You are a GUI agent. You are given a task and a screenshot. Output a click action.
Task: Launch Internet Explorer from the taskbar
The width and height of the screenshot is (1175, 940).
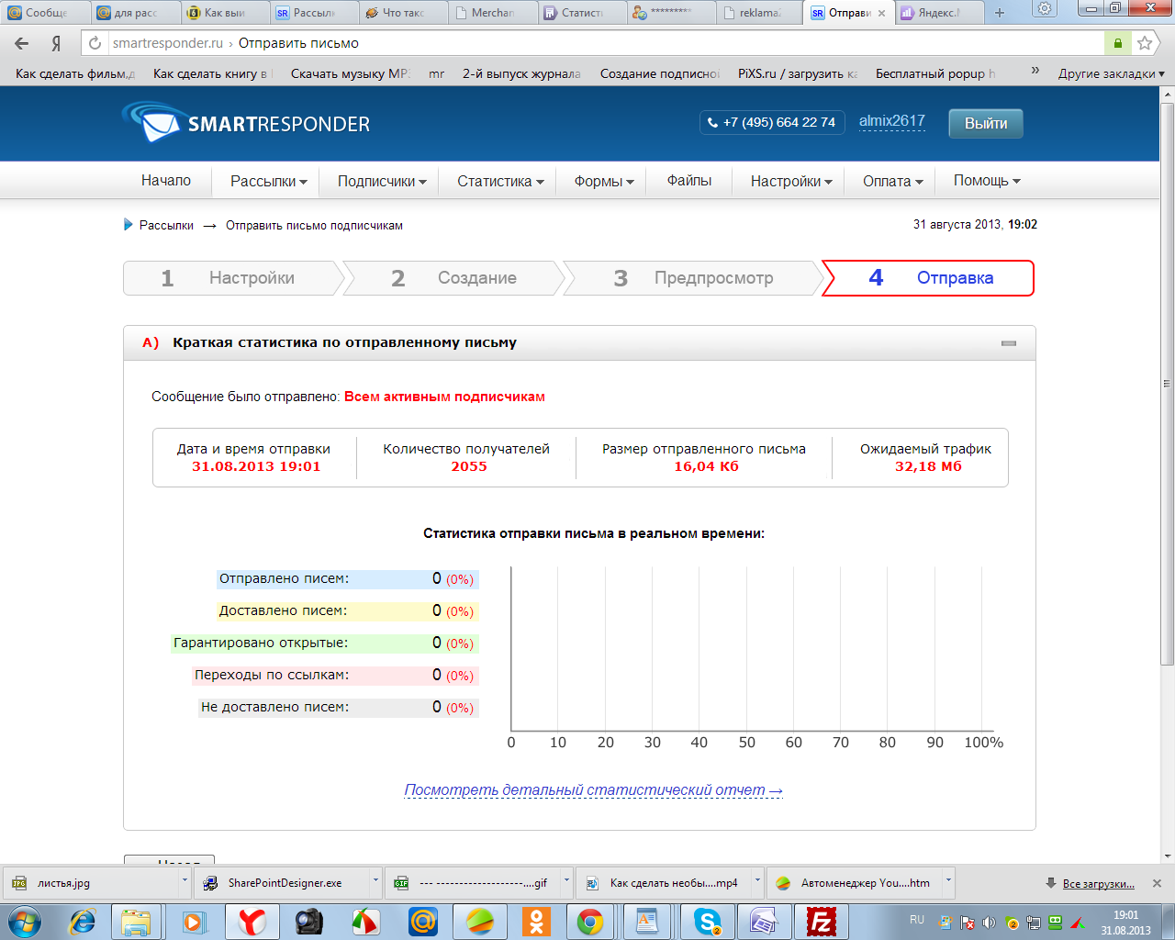tap(84, 922)
